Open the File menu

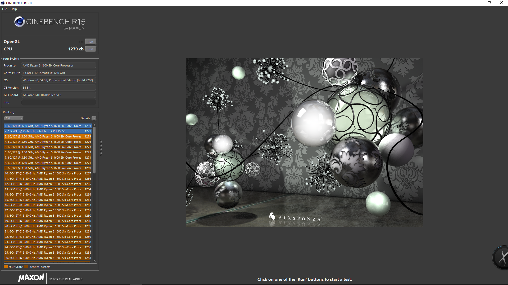click(x=4, y=9)
